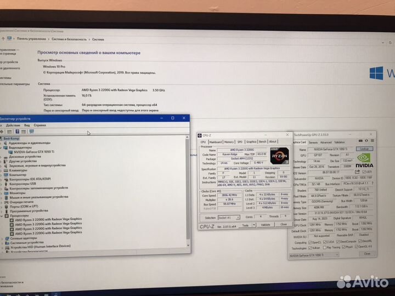This screenshot has width=395, height=296.
Task: Open the Tools dropdown arrow in CPU-Z
Action: click(x=254, y=225)
